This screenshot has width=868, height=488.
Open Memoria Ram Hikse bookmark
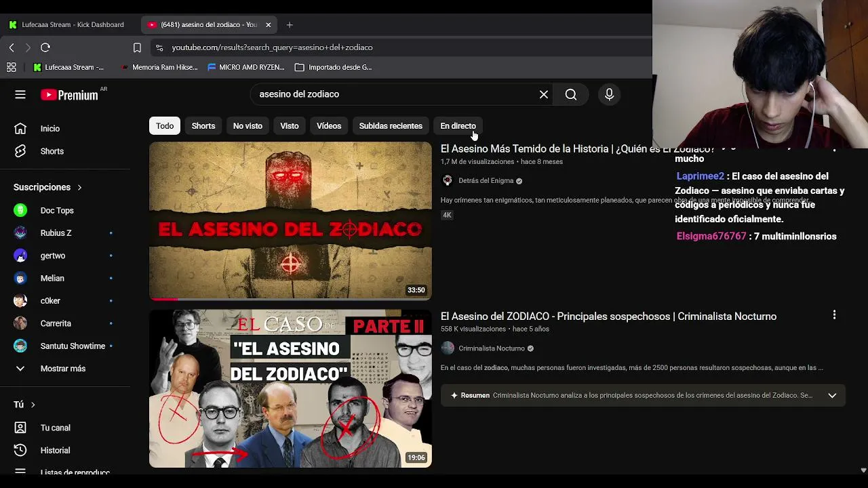(159, 67)
